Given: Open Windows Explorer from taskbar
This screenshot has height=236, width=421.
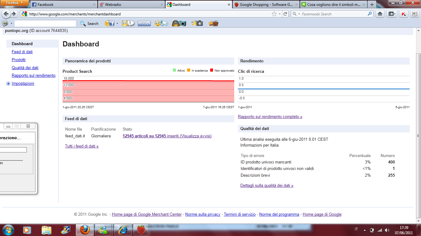Looking at the screenshot, I should tap(47, 230).
